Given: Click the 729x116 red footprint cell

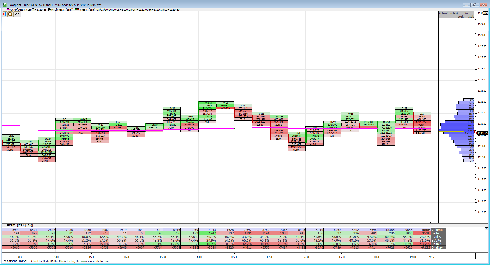Looking at the screenshot, I should coord(225,108).
